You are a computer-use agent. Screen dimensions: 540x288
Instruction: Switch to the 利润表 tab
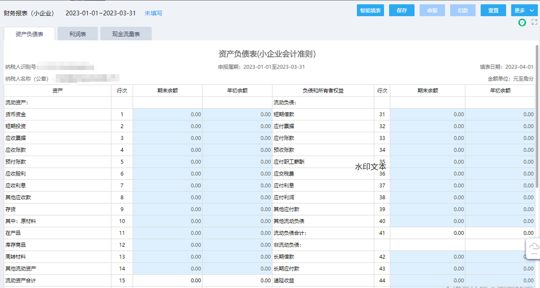click(x=77, y=34)
